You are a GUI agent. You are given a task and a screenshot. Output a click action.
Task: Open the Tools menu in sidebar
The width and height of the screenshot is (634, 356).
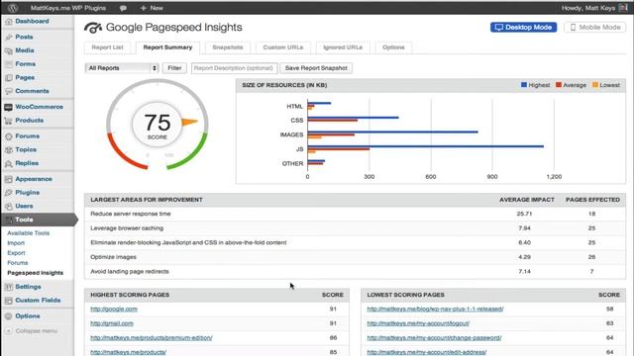tap(39, 220)
